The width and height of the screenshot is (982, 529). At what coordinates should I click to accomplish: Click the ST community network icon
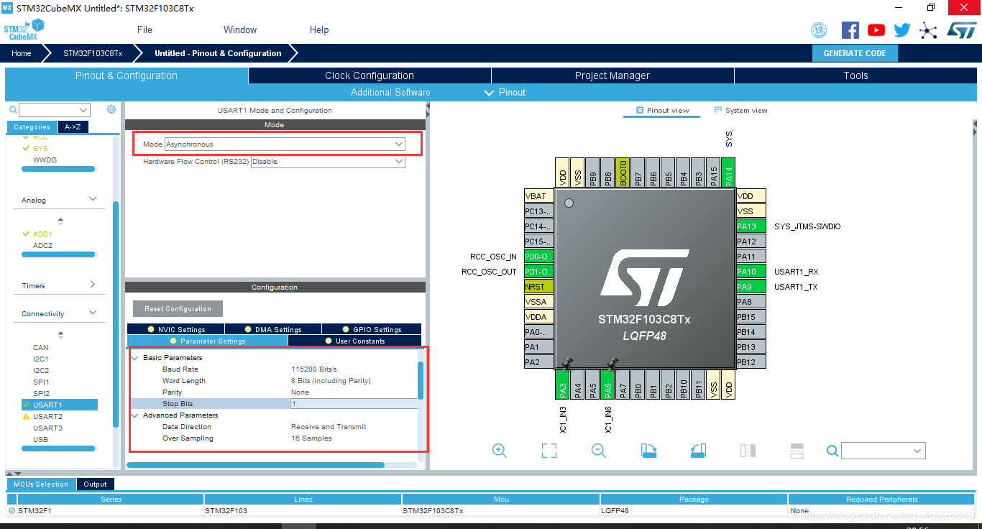click(x=929, y=30)
